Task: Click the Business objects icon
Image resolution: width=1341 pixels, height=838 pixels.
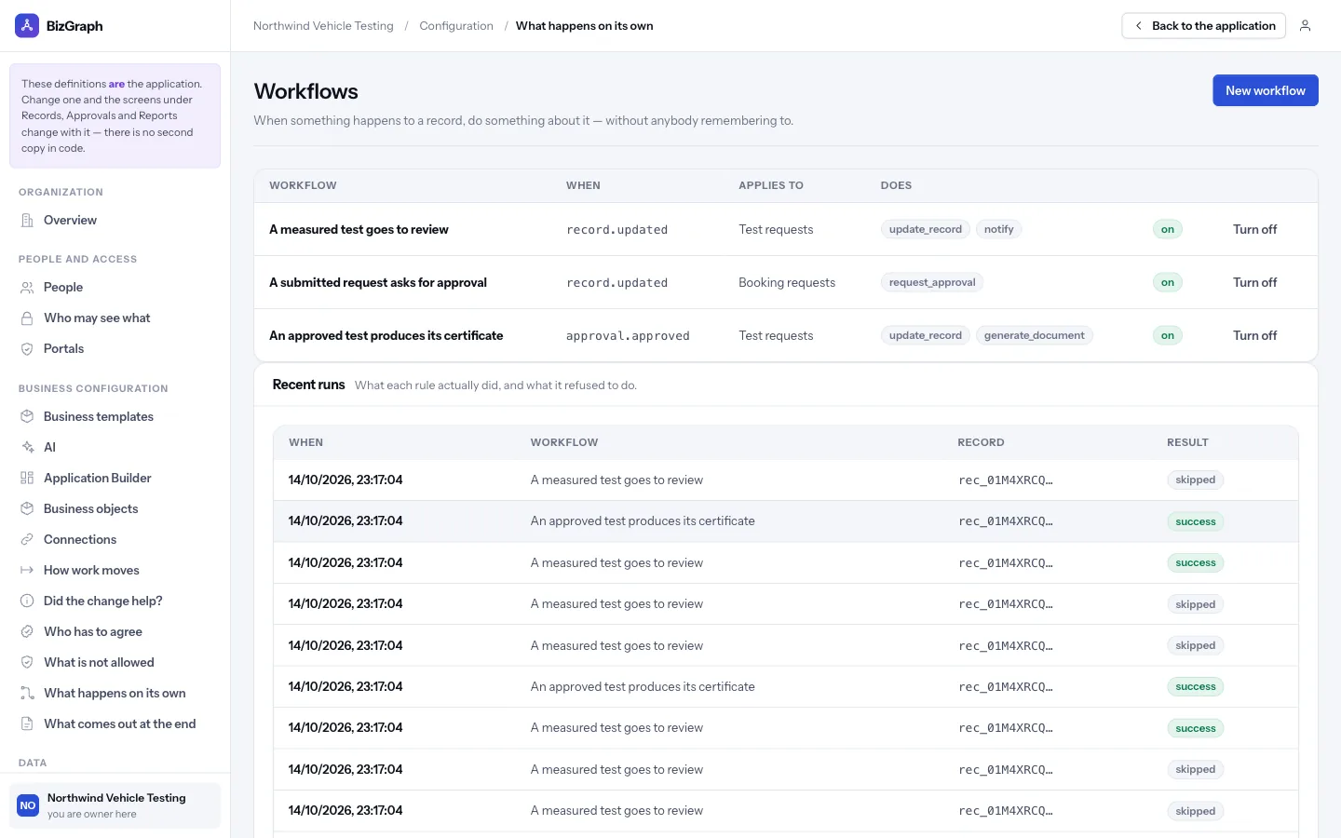Action: pos(27,509)
